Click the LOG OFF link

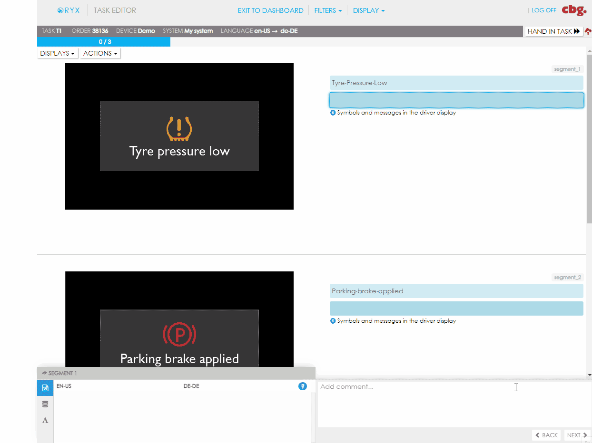pos(544,10)
